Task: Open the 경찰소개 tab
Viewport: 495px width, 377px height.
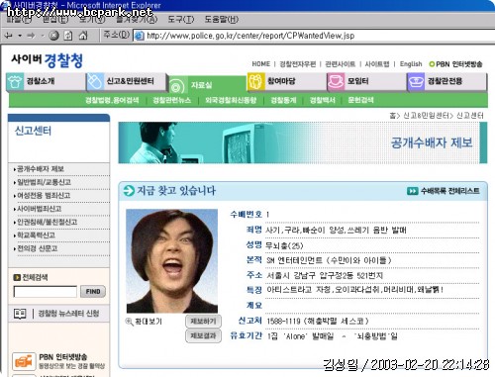Action: (46, 82)
